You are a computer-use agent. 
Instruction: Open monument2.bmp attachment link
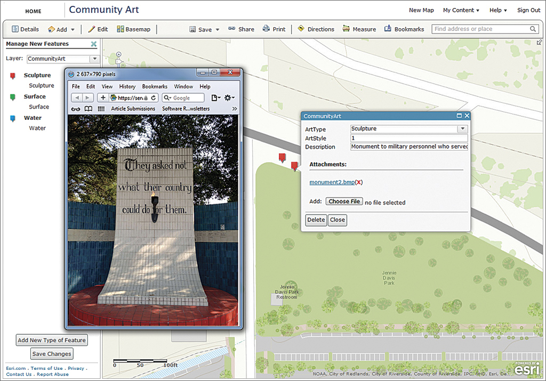(x=332, y=182)
